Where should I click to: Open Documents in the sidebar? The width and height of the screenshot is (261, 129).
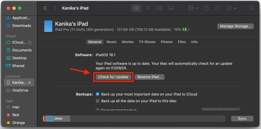pyautogui.click(x=18, y=50)
